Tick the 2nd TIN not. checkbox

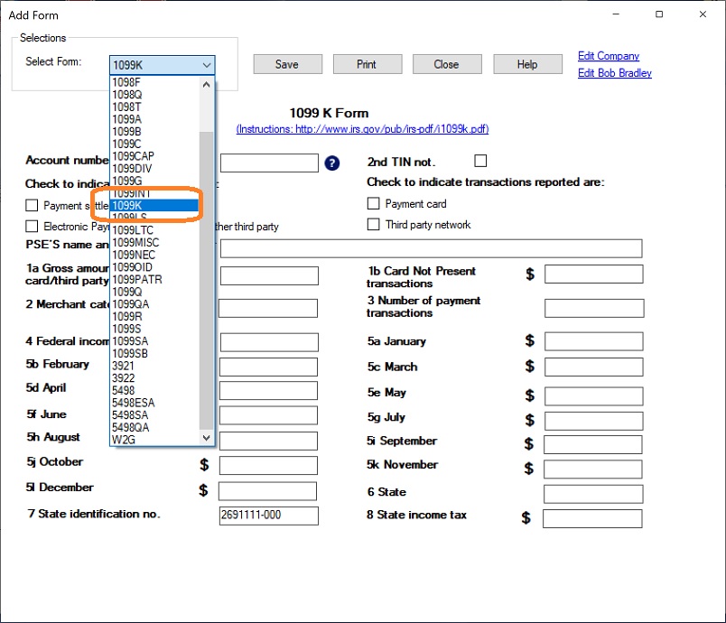coord(480,162)
